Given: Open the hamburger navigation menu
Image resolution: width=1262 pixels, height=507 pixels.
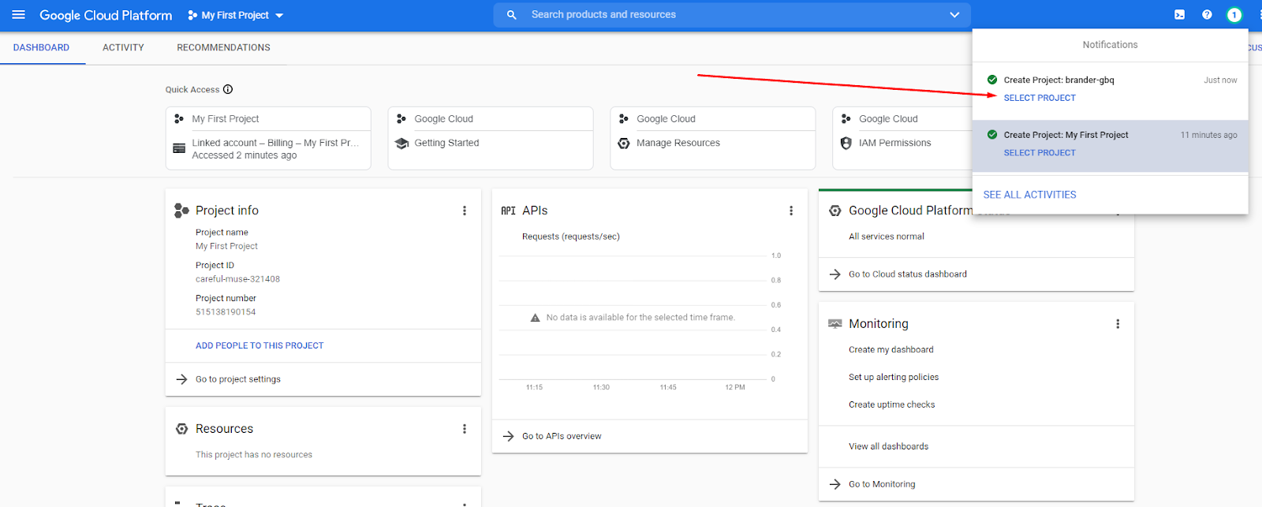Looking at the screenshot, I should tap(19, 15).
